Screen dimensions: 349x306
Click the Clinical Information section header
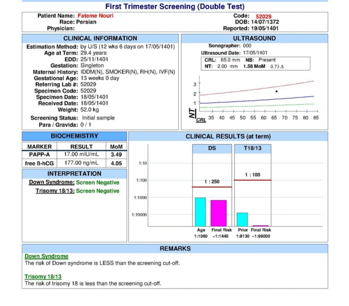point(100,38)
